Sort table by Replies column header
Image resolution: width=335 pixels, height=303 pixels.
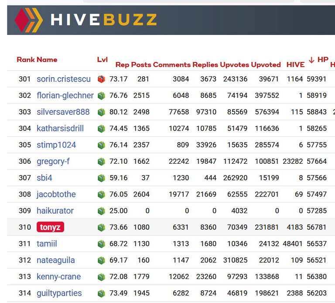205,65
